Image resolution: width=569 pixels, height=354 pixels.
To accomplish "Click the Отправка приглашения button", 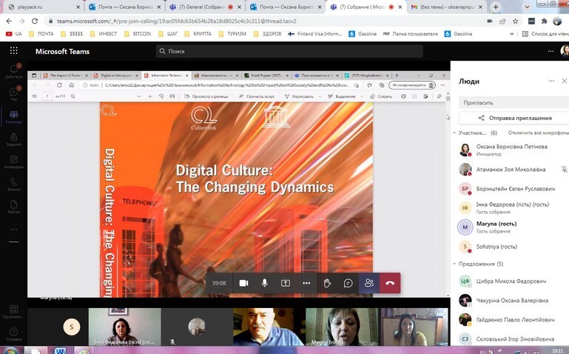I will click(514, 118).
